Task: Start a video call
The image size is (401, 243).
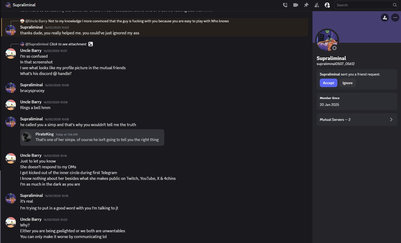Action: 296,5
